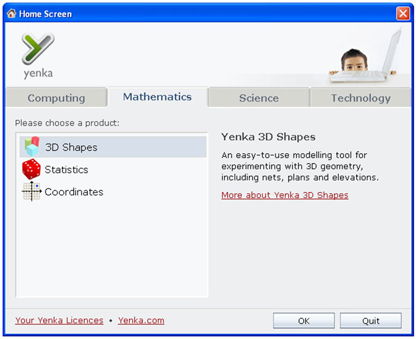Switch to the Computing tab

click(x=56, y=98)
